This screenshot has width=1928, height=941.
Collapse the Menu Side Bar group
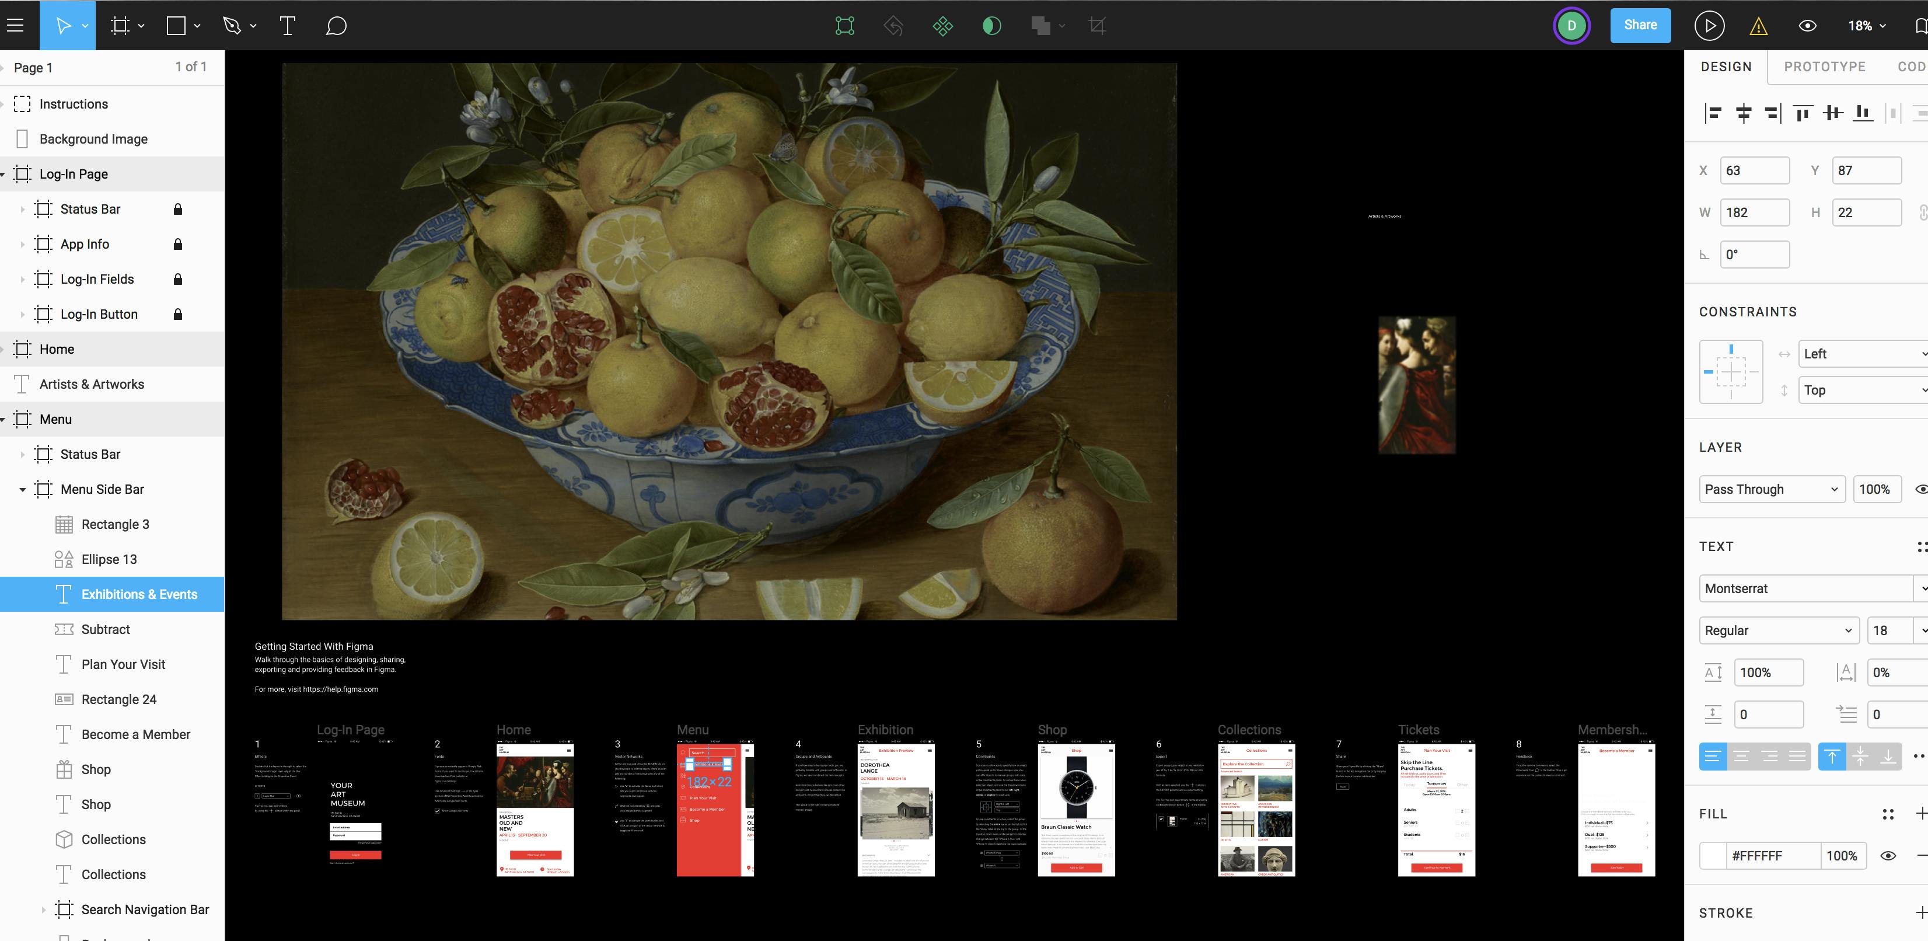pyautogui.click(x=22, y=490)
